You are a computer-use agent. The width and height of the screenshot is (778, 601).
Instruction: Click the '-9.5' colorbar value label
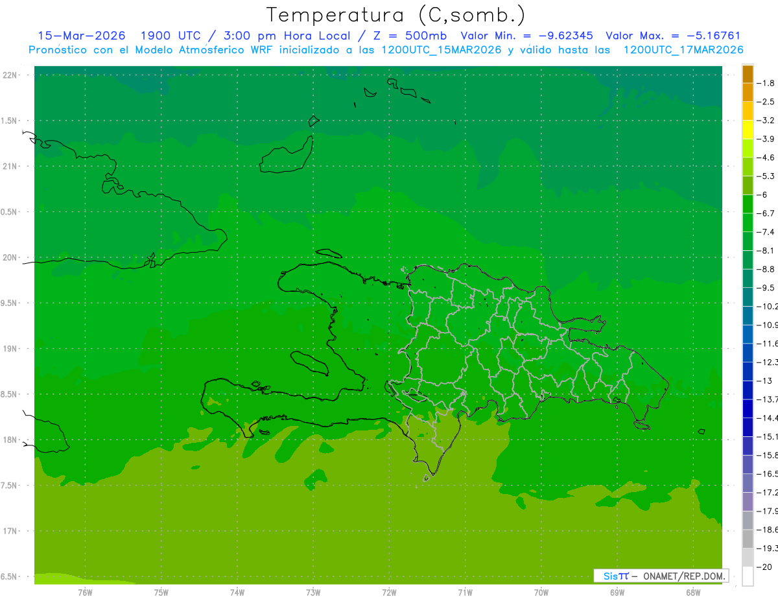click(766, 287)
